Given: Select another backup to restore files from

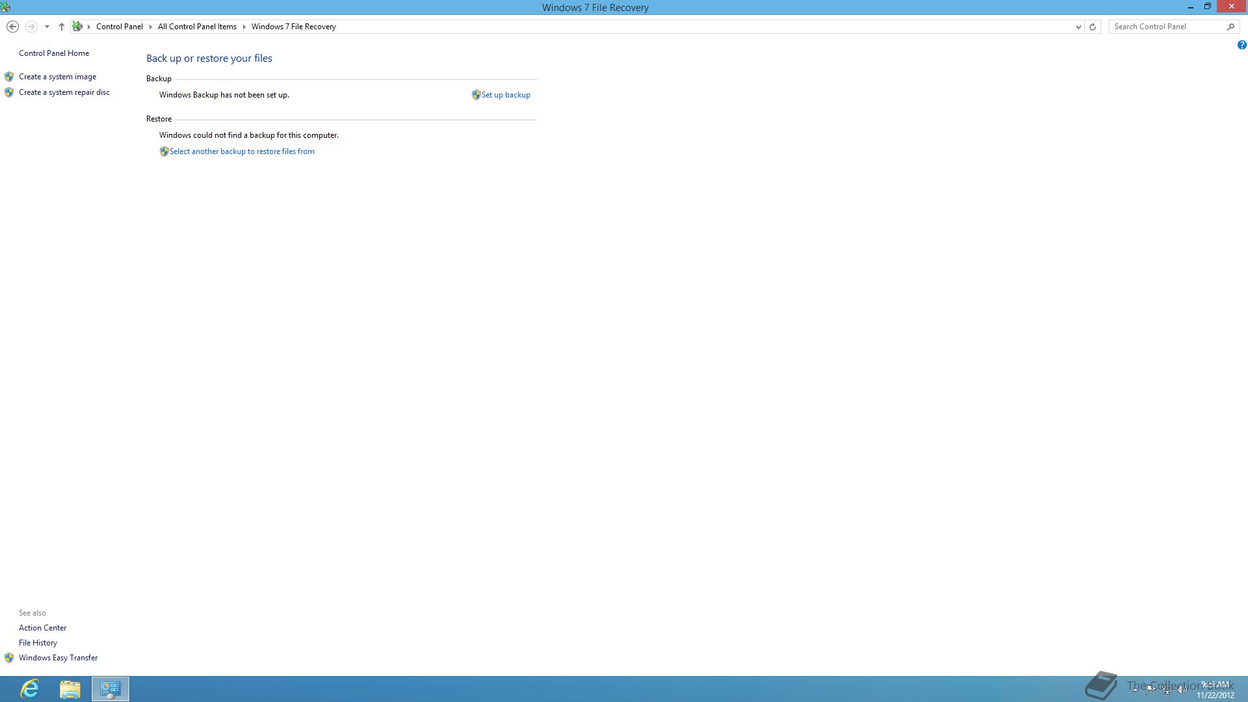Looking at the screenshot, I should (242, 151).
